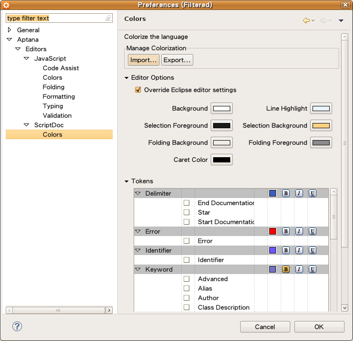Uncheck Override Eclipse editor settings
Image resolution: width=353 pixels, height=341 pixels.
coord(138,90)
